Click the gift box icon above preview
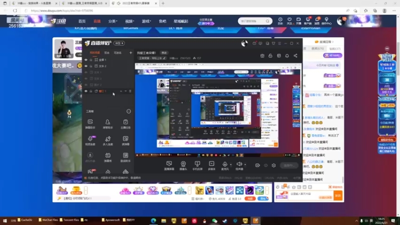This screenshot has height=225, width=400. pos(262,55)
